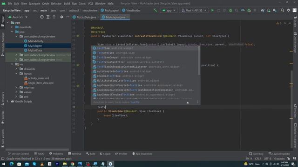Open Terminal tool window

tap(74, 154)
